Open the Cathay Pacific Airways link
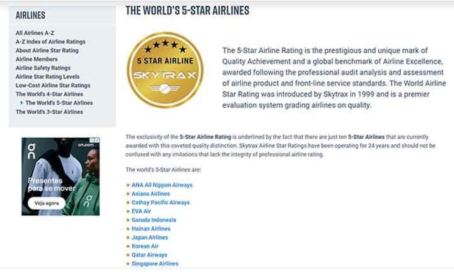Screen dimensions: 454x272 (x=160, y=202)
